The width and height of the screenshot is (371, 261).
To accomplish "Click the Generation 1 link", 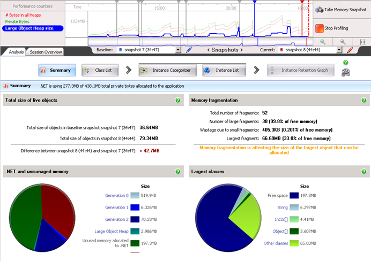I will pyautogui.click(x=117, y=208).
